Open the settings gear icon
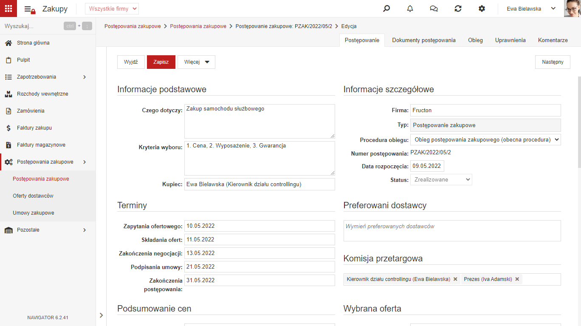 click(482, 9)
